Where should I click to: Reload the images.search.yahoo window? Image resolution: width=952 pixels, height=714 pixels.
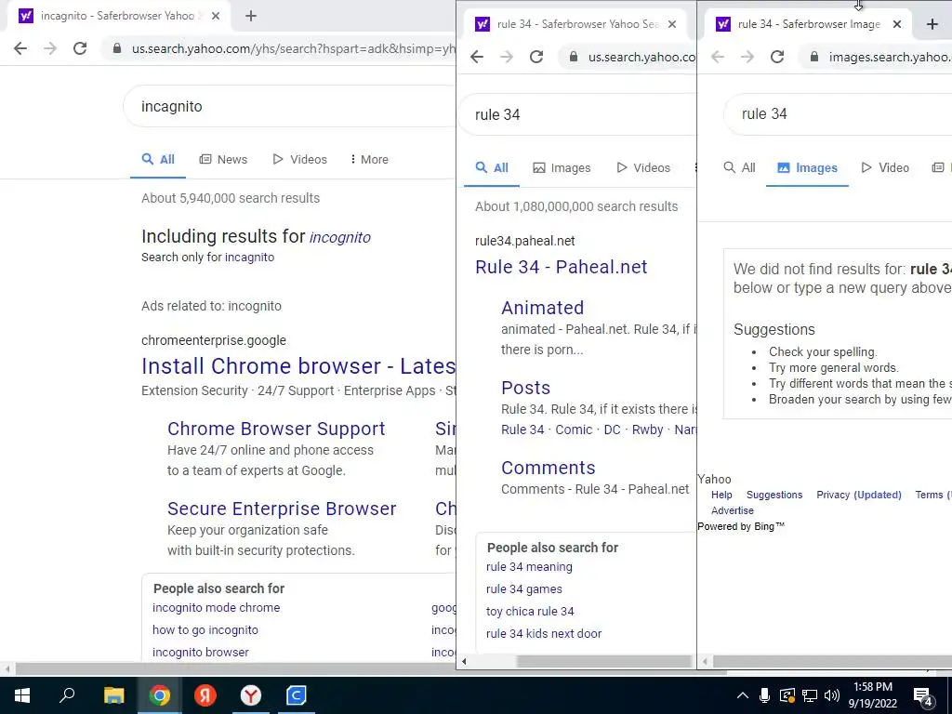click(777, 57)
